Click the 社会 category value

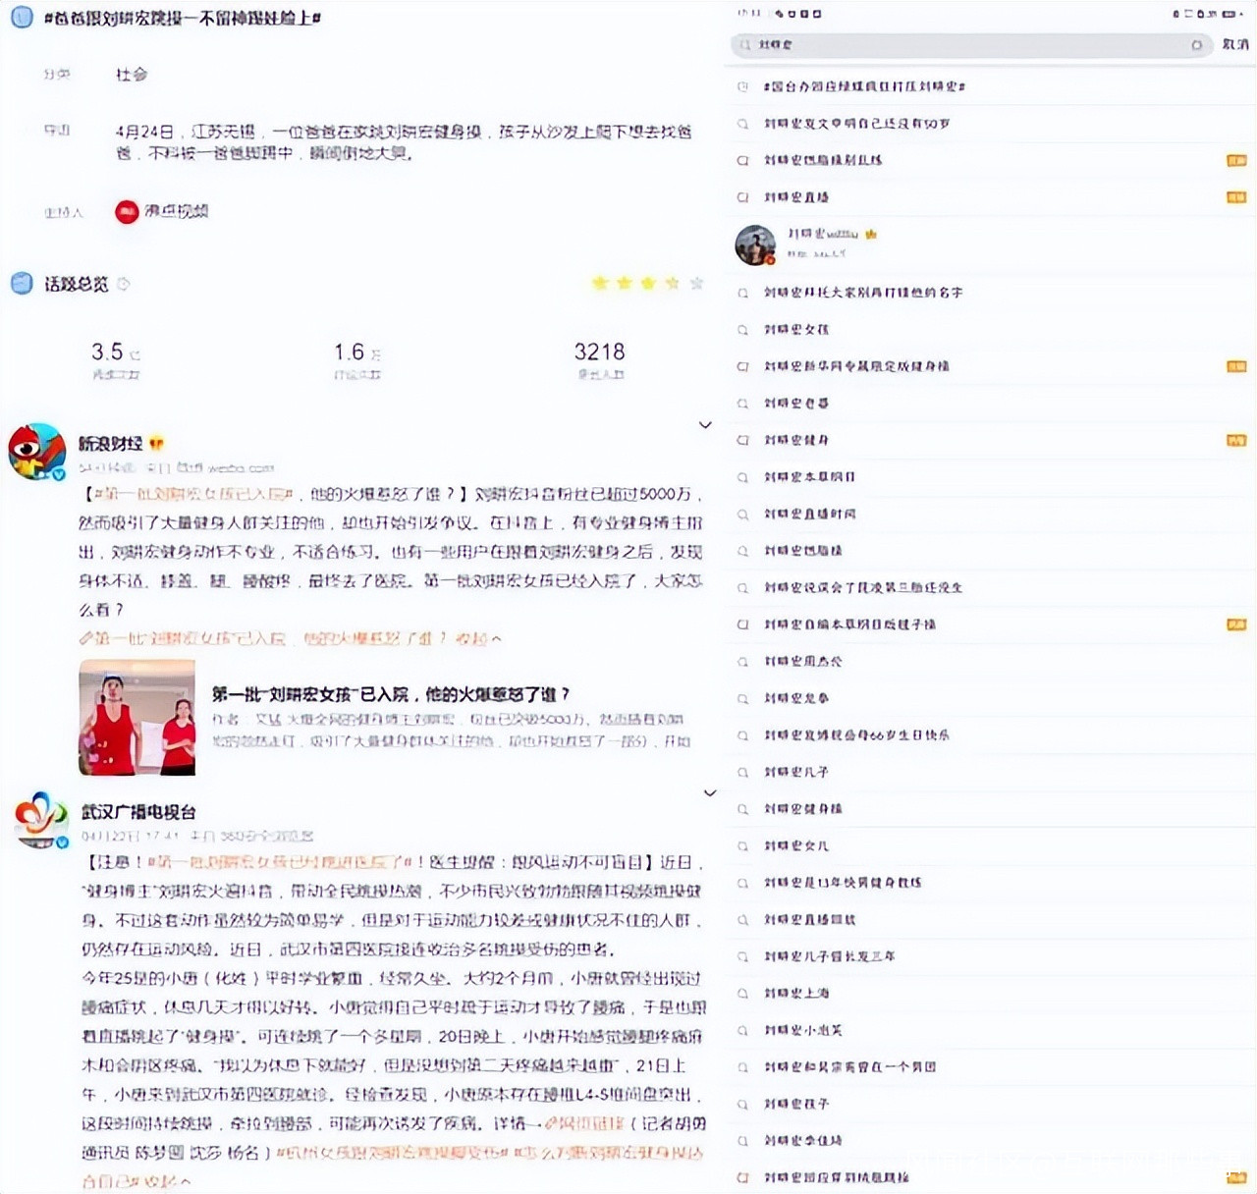[x=132, y=75]
